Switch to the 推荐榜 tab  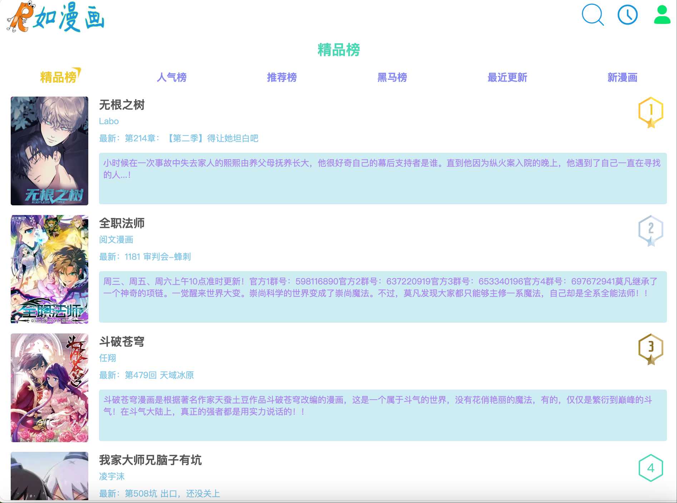283,77
